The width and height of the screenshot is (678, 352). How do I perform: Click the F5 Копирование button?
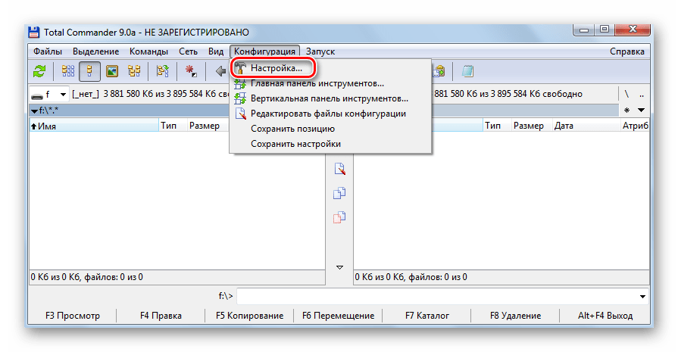pyautogui.click(x=249, y=316)
